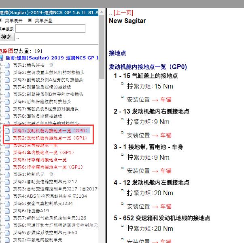This screenshot has width=244, height=243.
Task: Click the 电路图总数量: 191 label
Action: tap(21, 51)
